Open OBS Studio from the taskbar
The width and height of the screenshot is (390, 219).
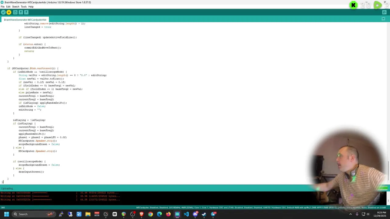(133, 214)
